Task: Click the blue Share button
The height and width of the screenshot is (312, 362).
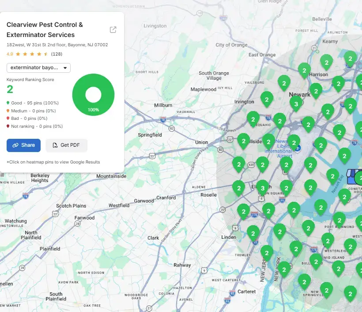Action: pyautogui.click(x=23, y=145)
